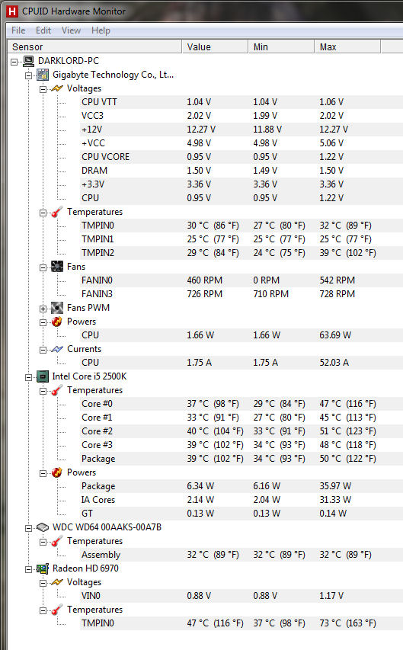Click the Intel Core i5 2500K chip icon
Screen dimensions: 403x650
tap(43, 376)
